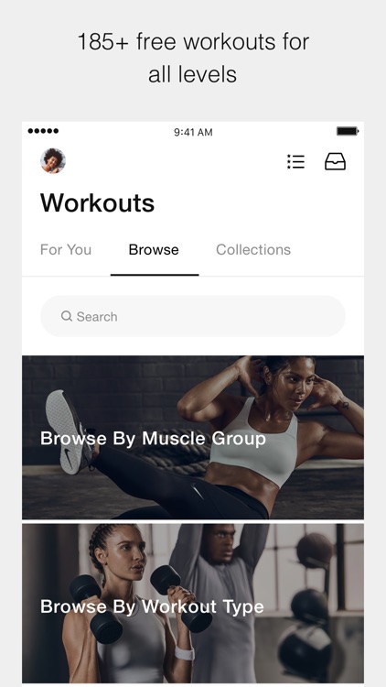Click the man stretching in workout type image
This screenshot has height=687, width=386.
point(219,604)
